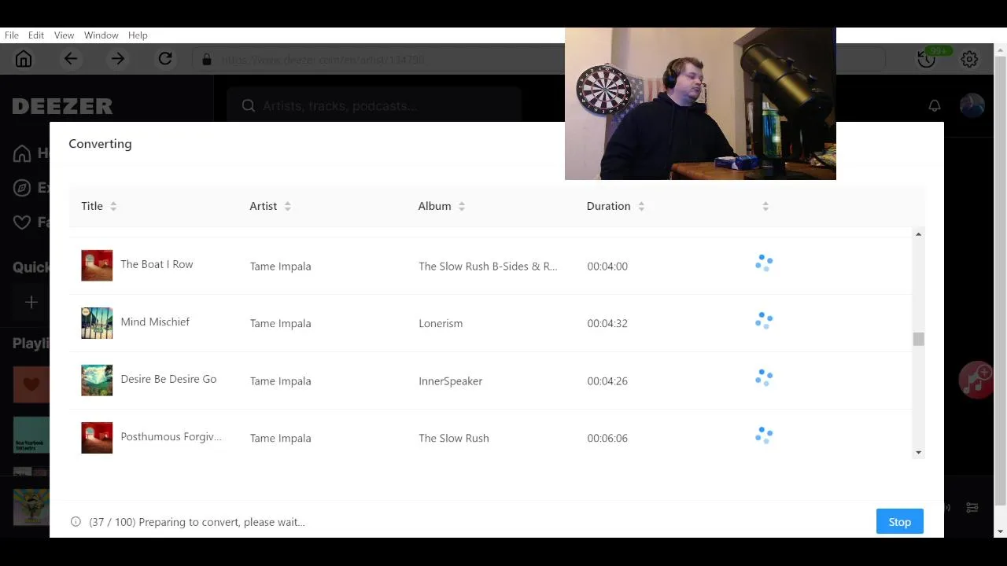This screenshot has width=1007, height=566.
Task: Click the loading spinner for Mind Mischief
Action: [x=764, y=321]
